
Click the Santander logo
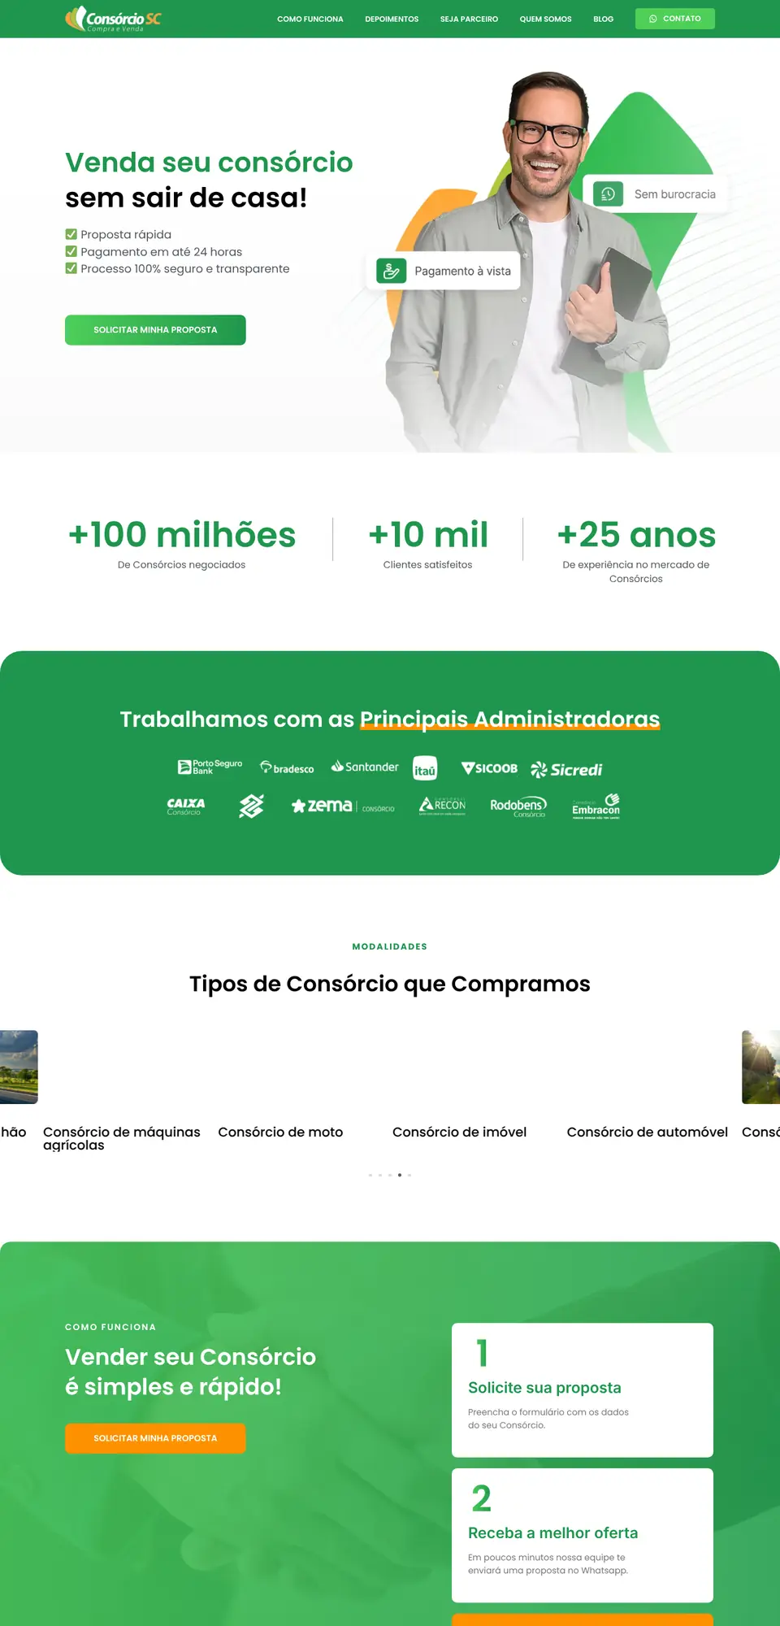tap(365, 767)
